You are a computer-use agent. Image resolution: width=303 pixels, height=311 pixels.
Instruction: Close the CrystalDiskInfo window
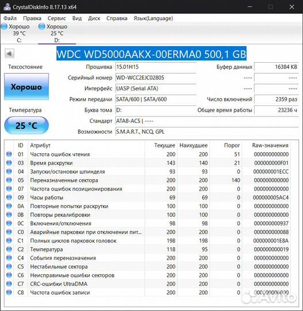(x=291, y=7)
